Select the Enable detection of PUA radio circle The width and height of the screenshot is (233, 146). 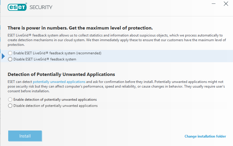pos(10,100)
